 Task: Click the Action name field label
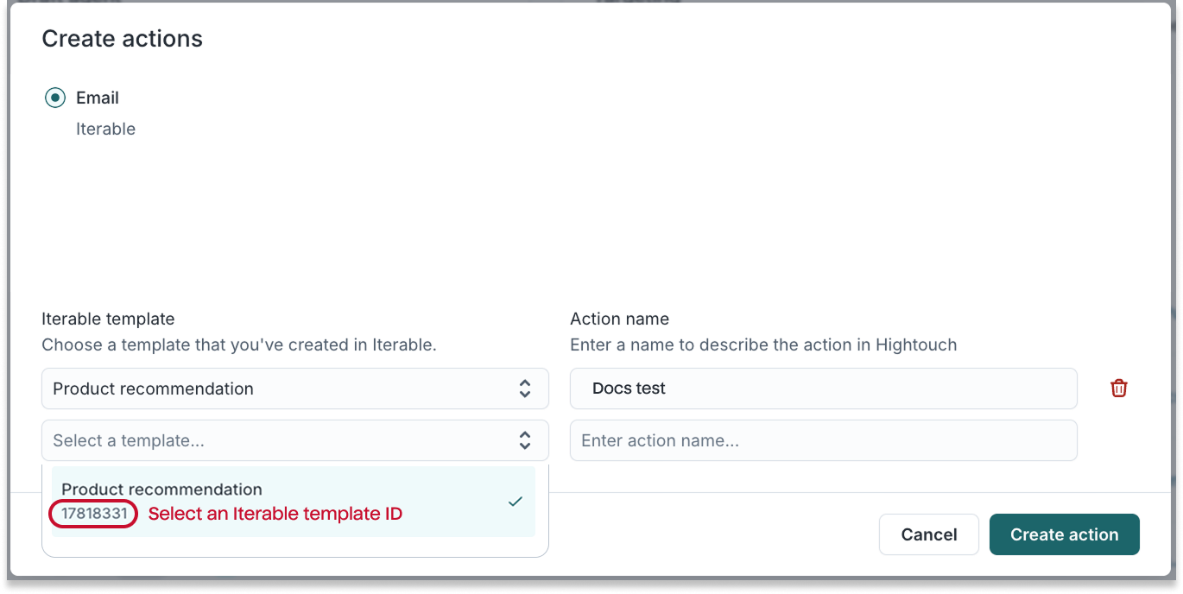tap(618, 319)
